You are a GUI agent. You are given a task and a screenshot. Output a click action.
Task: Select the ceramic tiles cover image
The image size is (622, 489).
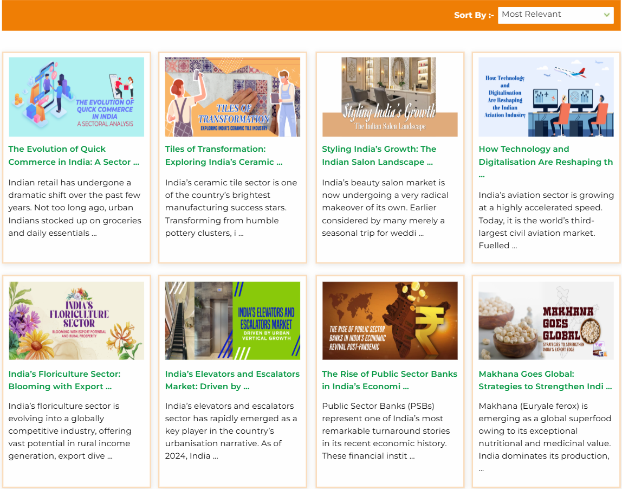tap(232, 96)
